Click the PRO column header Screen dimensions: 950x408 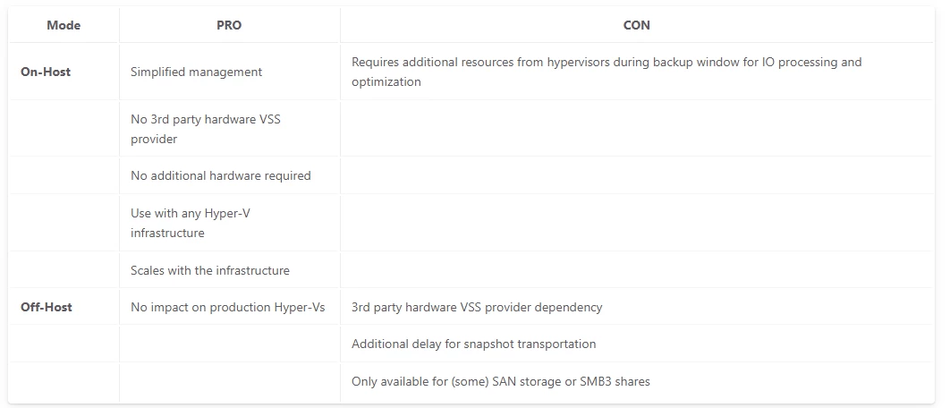[x=229, y=25]
